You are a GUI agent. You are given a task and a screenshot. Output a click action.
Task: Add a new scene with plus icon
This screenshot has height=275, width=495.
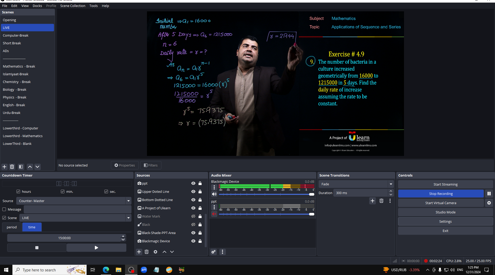[4, 167]
